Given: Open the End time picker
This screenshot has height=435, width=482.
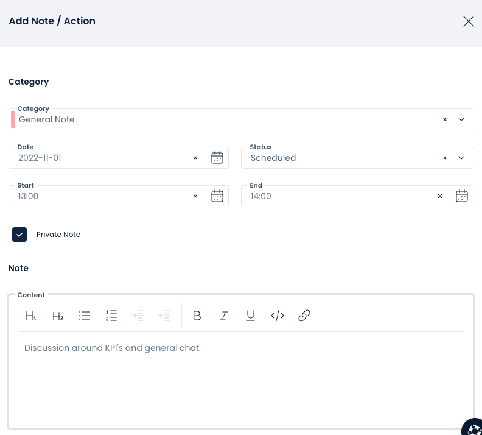Looking at the screenshot, I should (x=462, y=196).
